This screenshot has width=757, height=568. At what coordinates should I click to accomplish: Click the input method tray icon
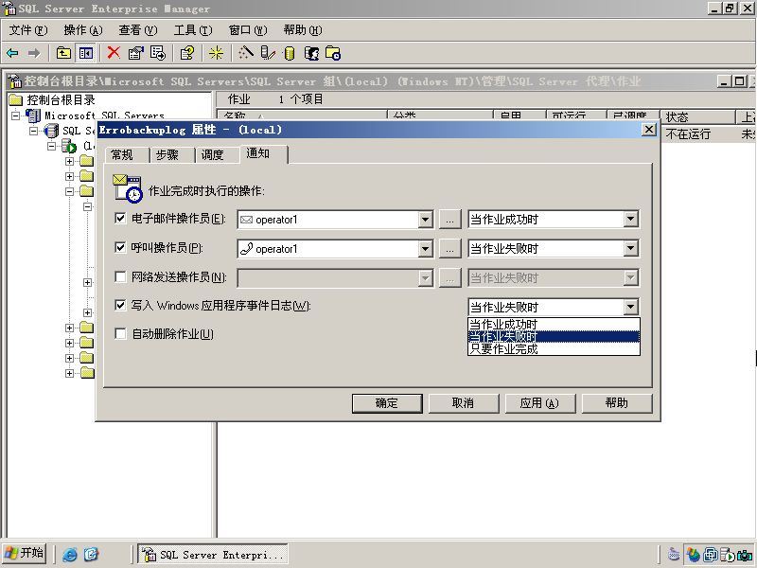pos(674,555)
